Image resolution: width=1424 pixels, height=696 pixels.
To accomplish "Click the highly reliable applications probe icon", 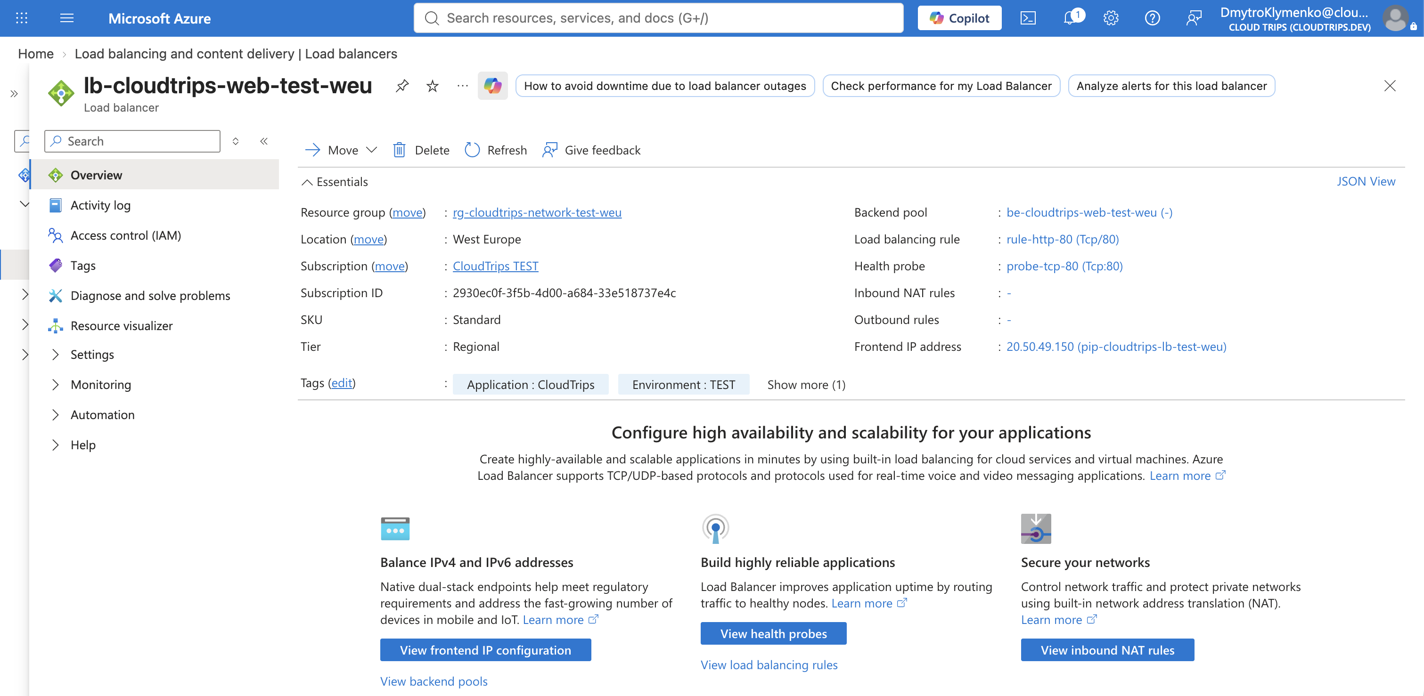I will [x=715, y=529].
